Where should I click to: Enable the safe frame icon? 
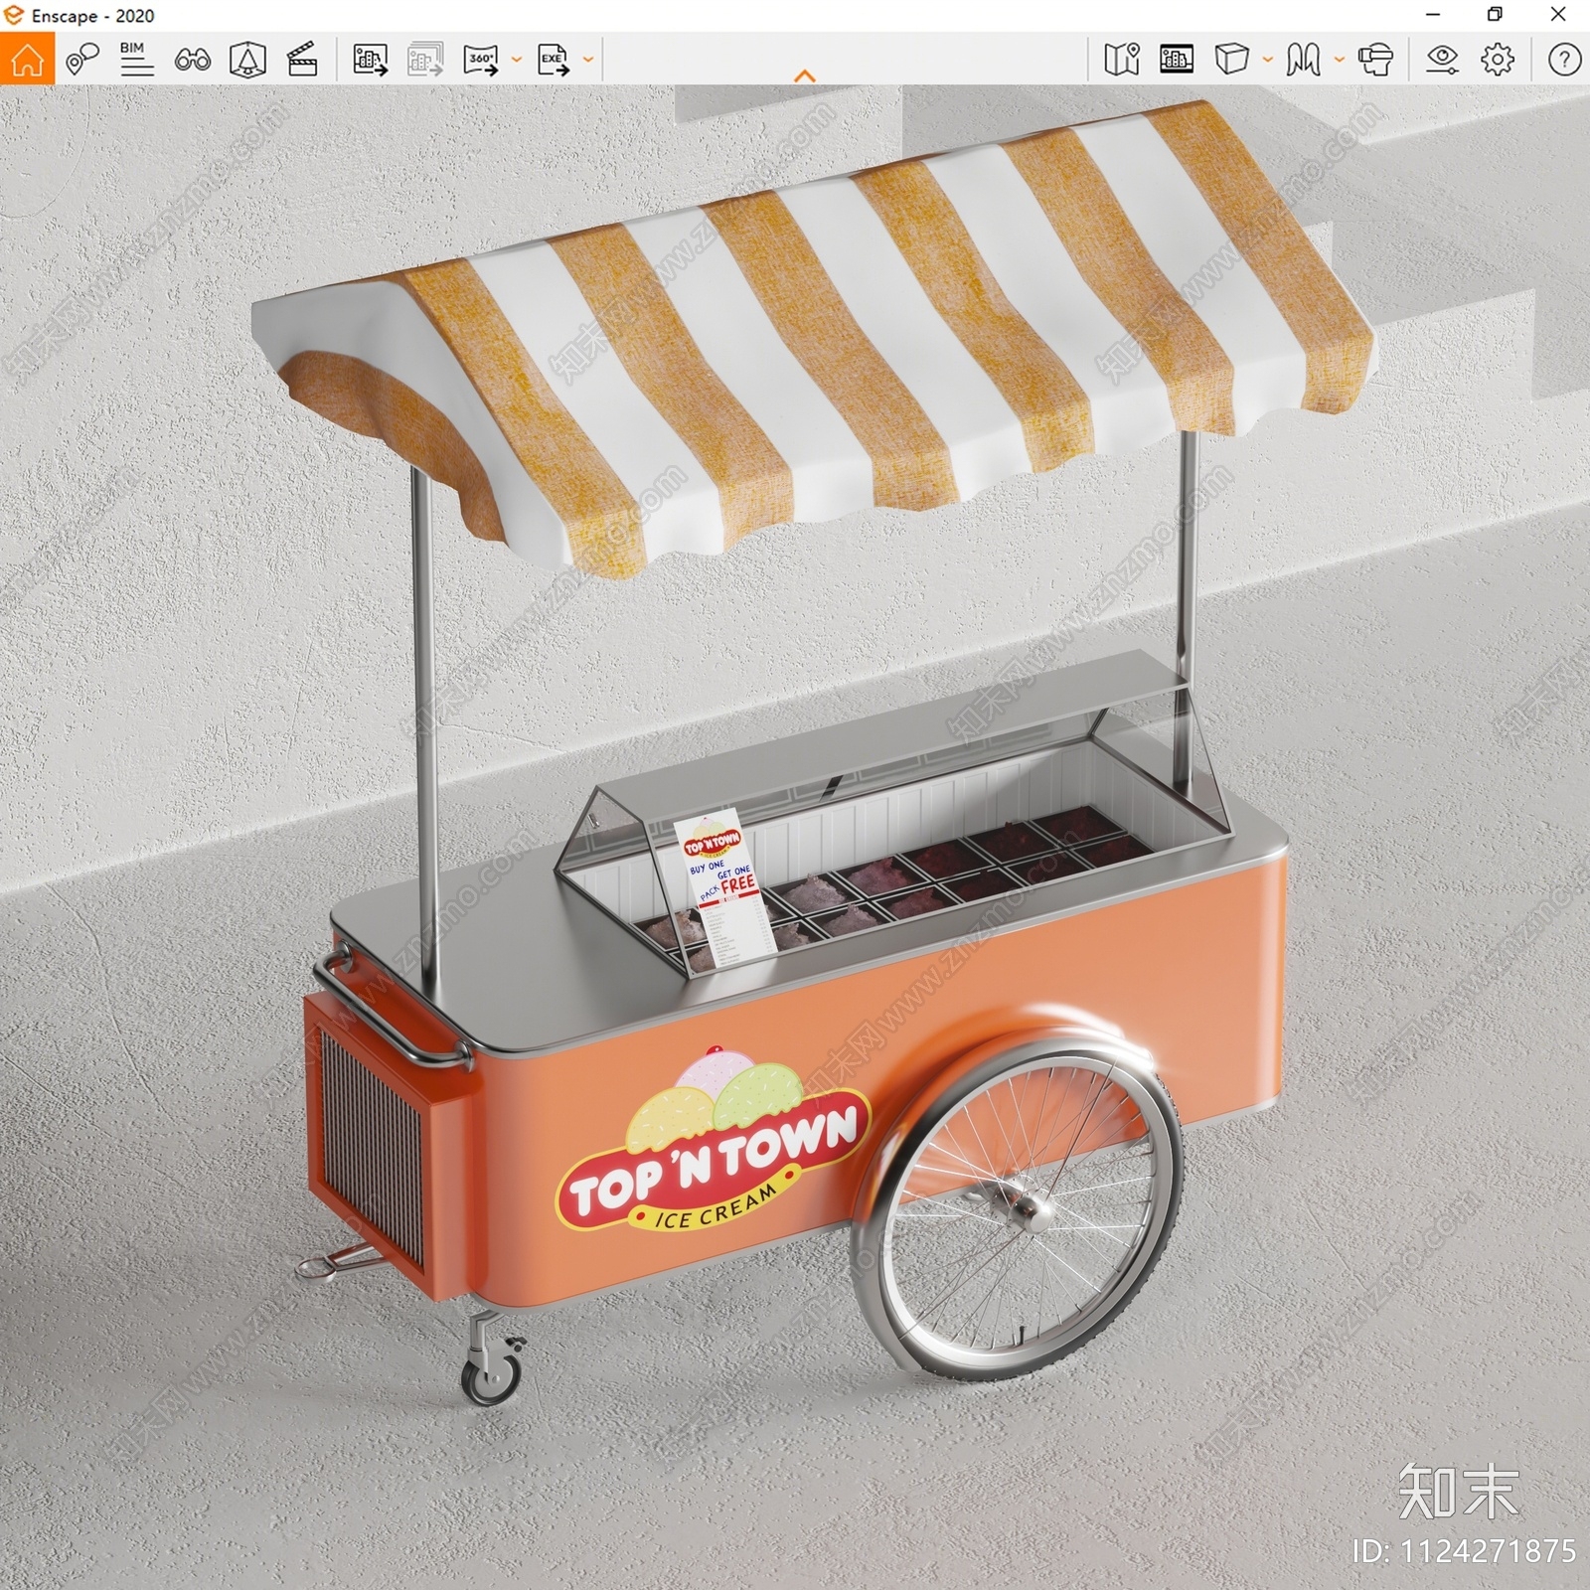click(x=247, y=59)
